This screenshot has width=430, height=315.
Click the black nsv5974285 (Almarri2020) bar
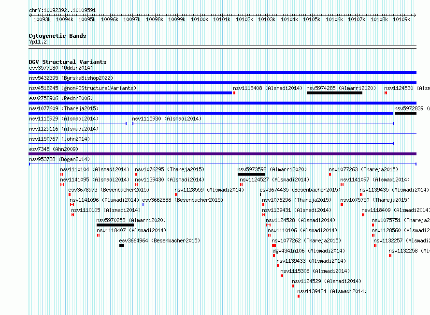coord(334,93)
